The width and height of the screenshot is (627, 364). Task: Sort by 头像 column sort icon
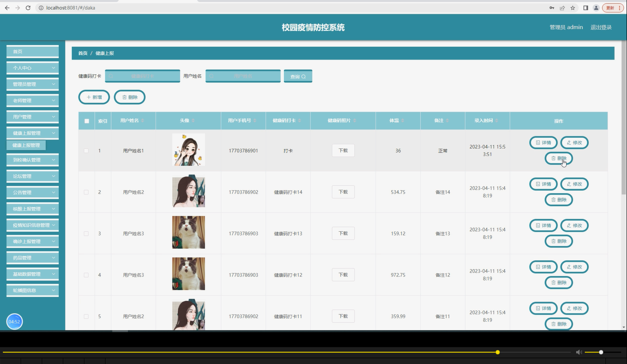193,120
